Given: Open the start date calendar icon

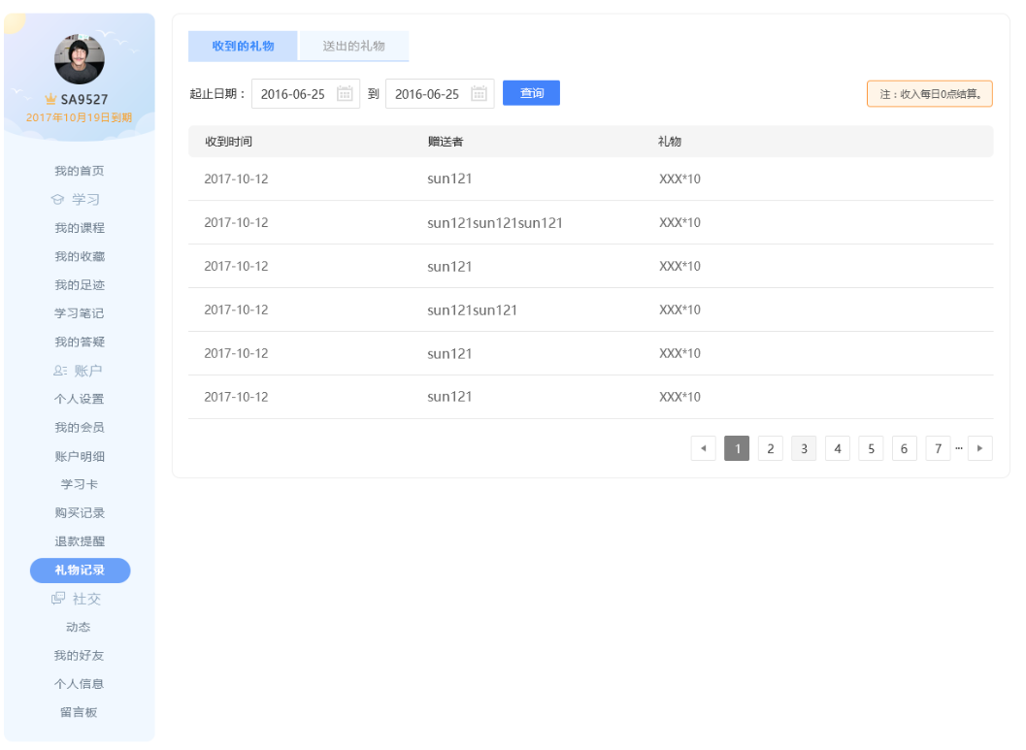Looking at the screenshot, I should pos(345,94).
